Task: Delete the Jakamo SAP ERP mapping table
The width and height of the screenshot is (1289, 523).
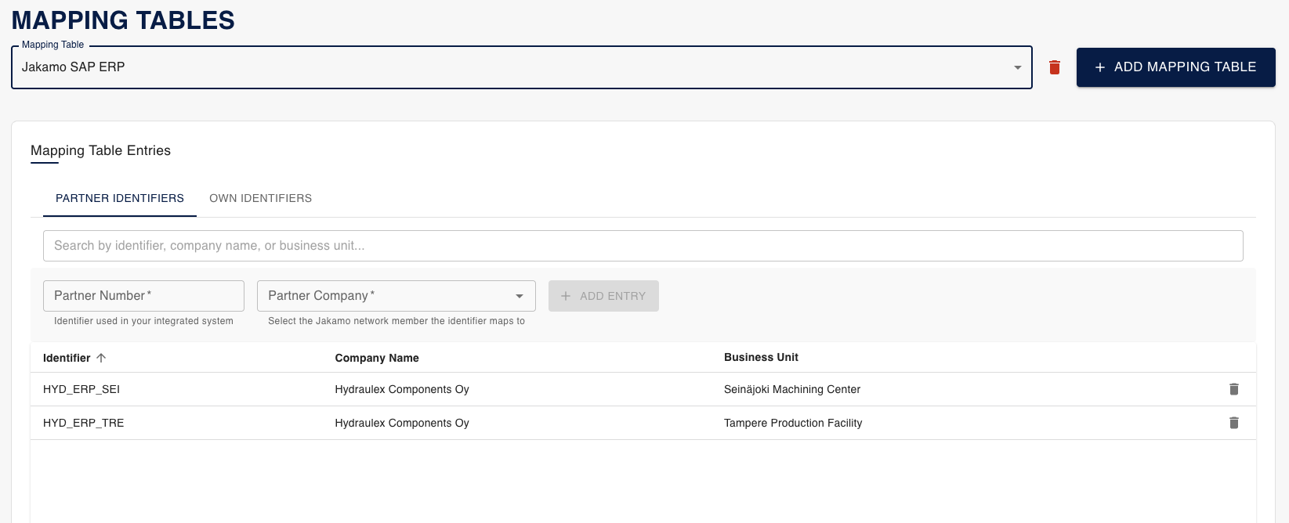Action: [x=1055, y=67]
